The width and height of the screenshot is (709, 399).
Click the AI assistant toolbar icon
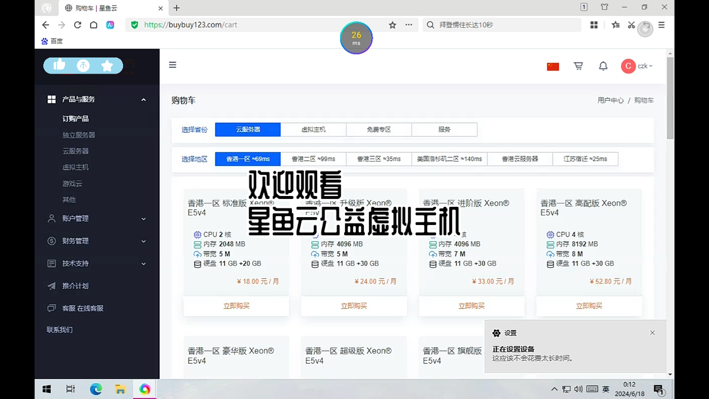pos(110,25)
